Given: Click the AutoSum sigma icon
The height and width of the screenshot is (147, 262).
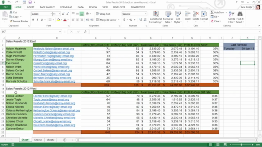Looking at the screenshot, I should click(x=212, y=12).
